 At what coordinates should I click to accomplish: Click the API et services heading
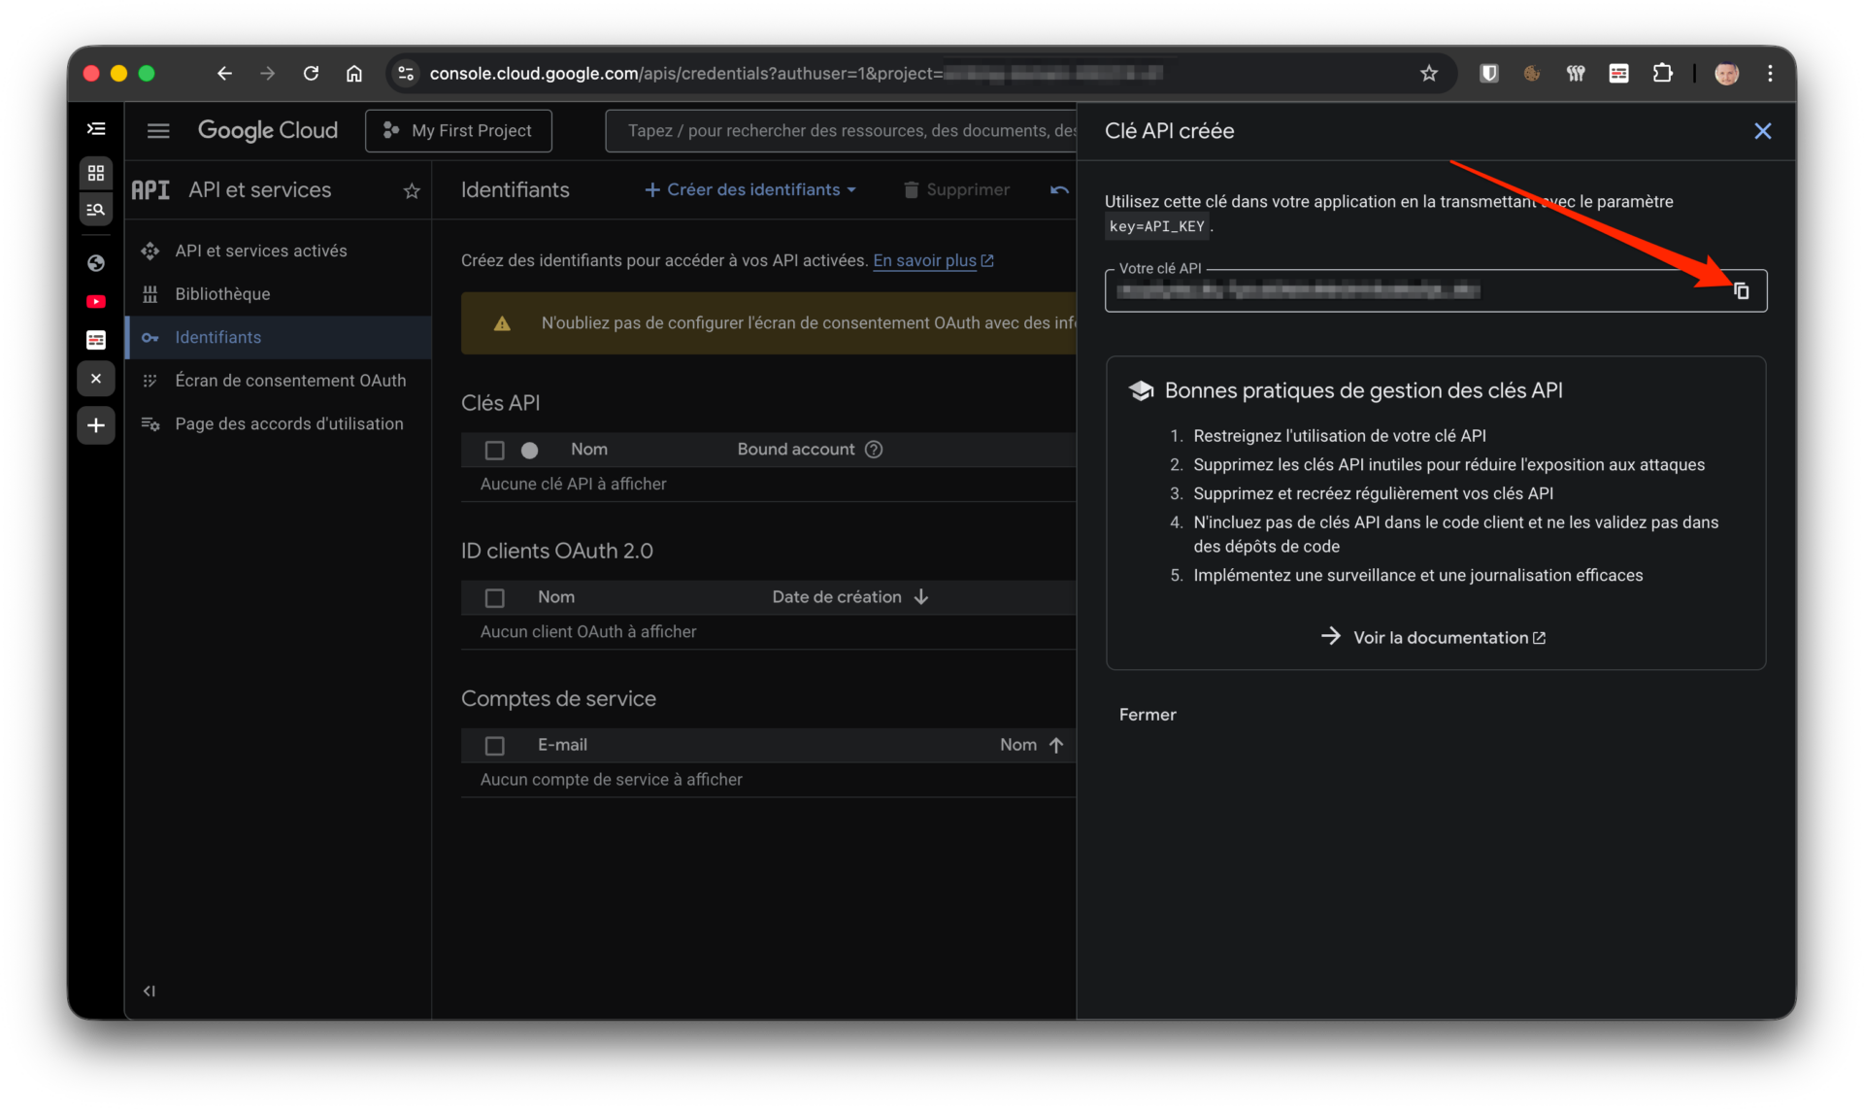260,190
